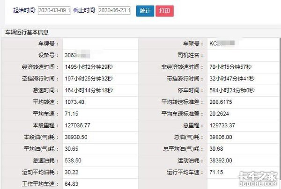Click the 工作平均车速 label
The image size is (281, 189).
coord(40,184)
